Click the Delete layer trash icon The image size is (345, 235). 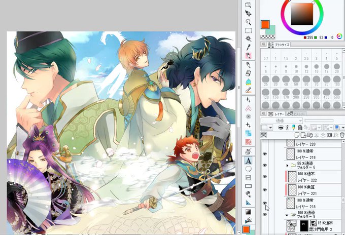tap(342, 135)
